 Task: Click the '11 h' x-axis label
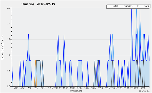click(x=58, y=88)
